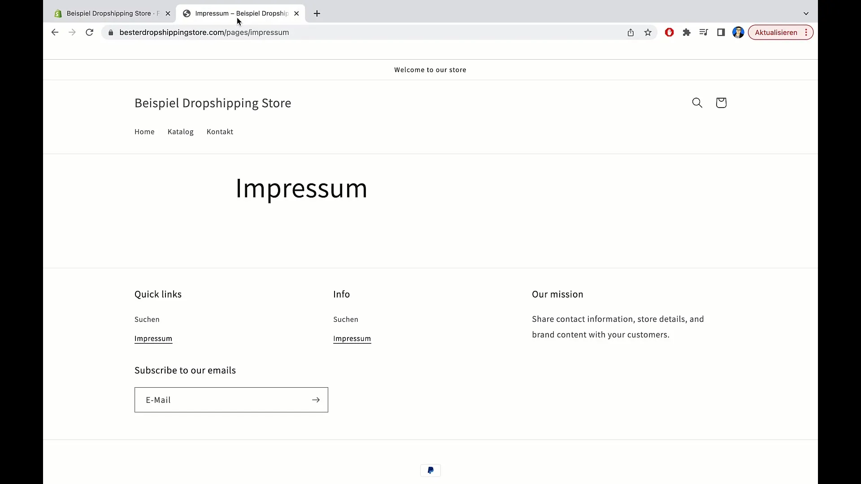Close the Beispiel Dropshipping Store tab

(168, 13)
